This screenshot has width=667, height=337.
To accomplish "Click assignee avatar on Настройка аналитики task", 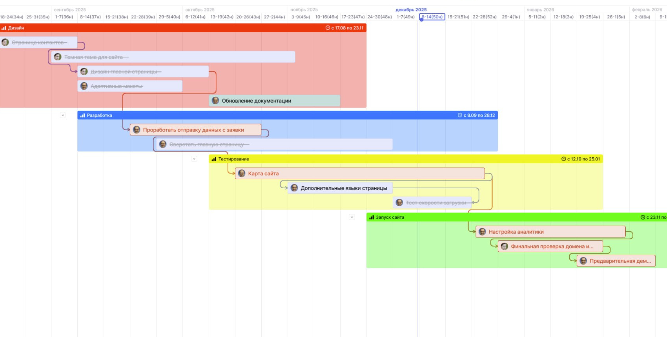I will click(x=482, y=232).
